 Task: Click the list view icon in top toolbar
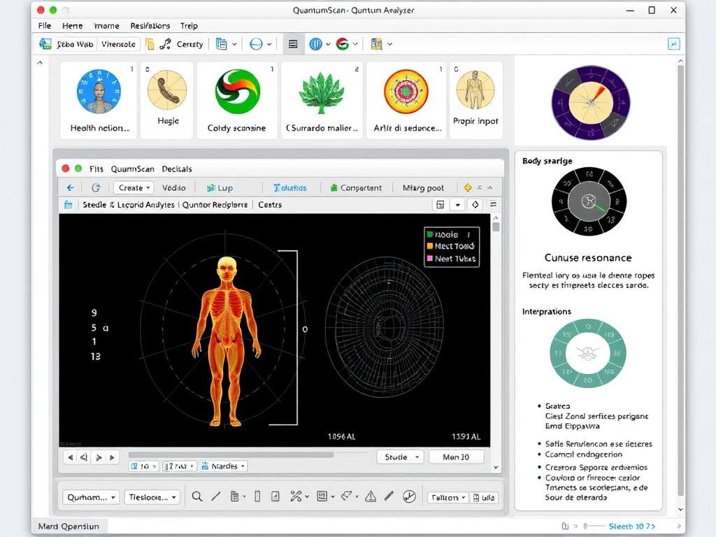[x=293, y=44]
